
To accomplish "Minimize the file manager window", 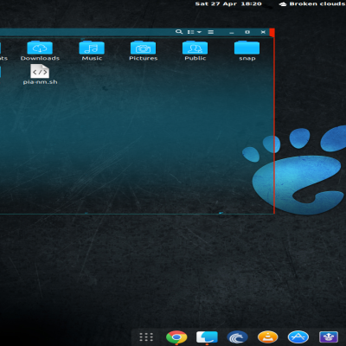I will tap(232, 32).
